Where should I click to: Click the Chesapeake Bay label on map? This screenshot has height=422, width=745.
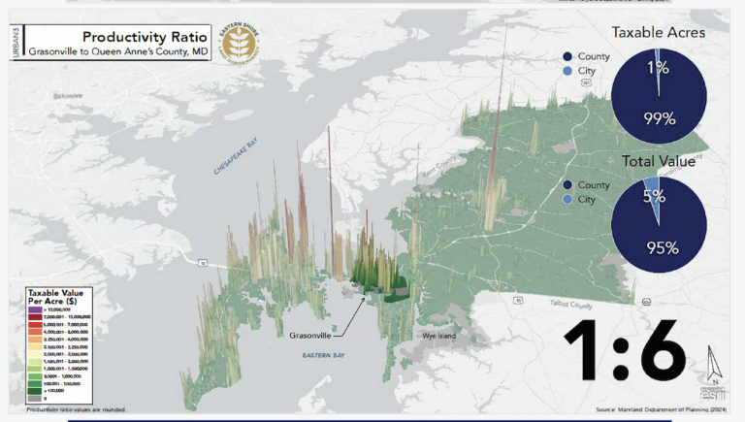click(x=238, y=157)
